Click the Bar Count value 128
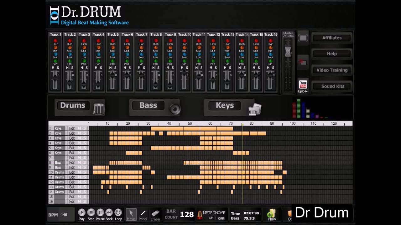Viewport: 401px width, 225px height. [x=187, y=214]
